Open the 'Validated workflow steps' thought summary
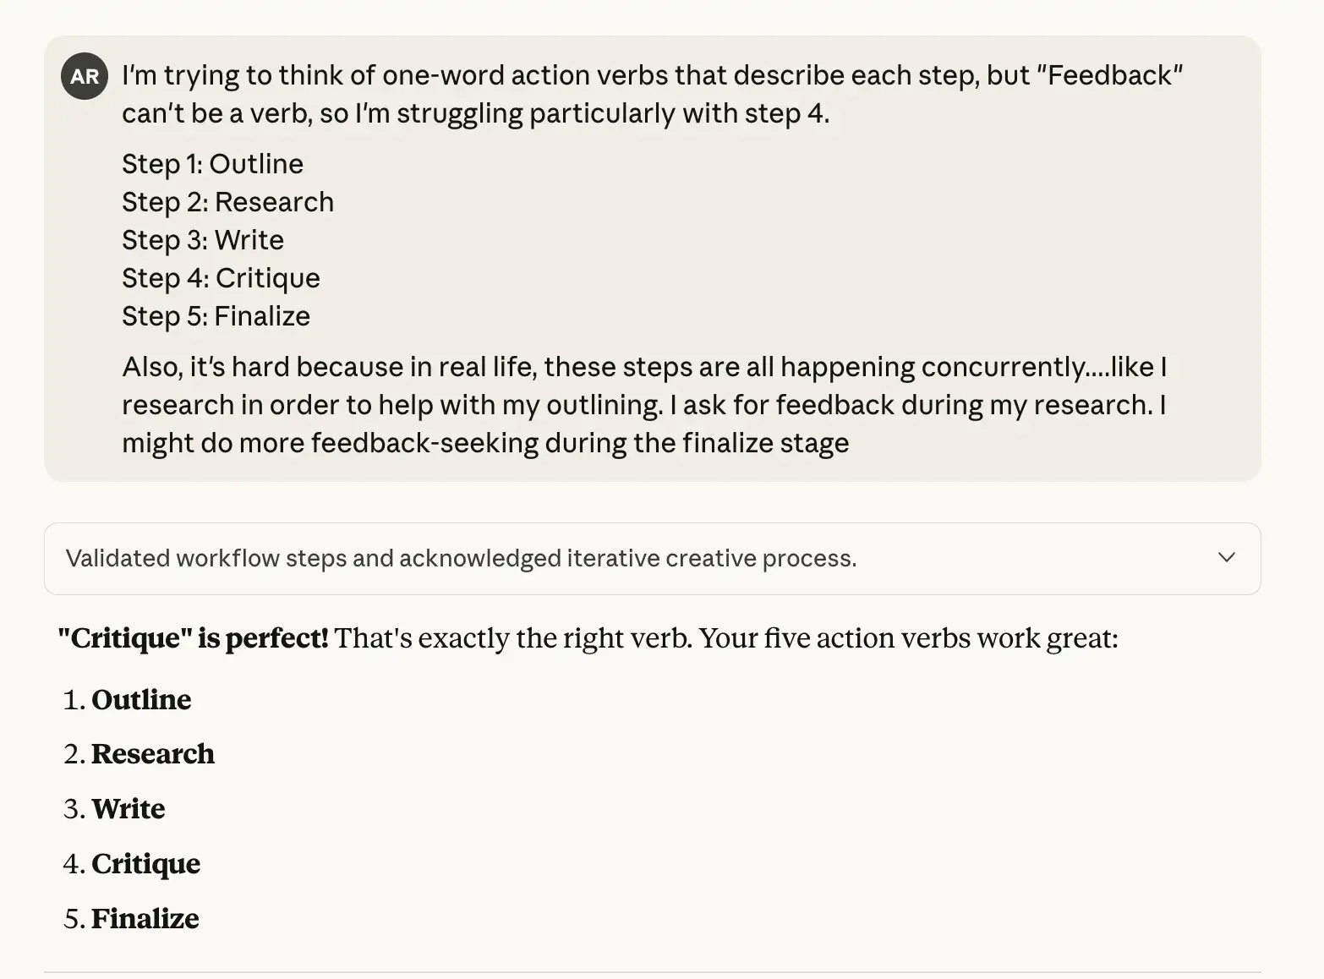This screenshot has width=1324, height=979. click(x=461, y=558)
